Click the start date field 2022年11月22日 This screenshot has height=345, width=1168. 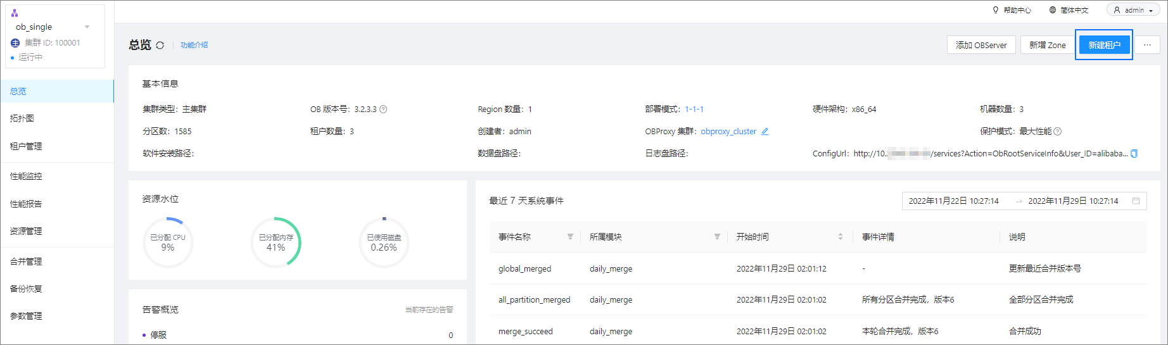[953, 201]
